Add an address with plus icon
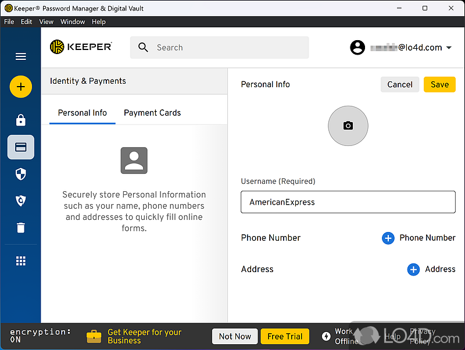Screen dimensions: 465x350 click(x=413, y=269)
